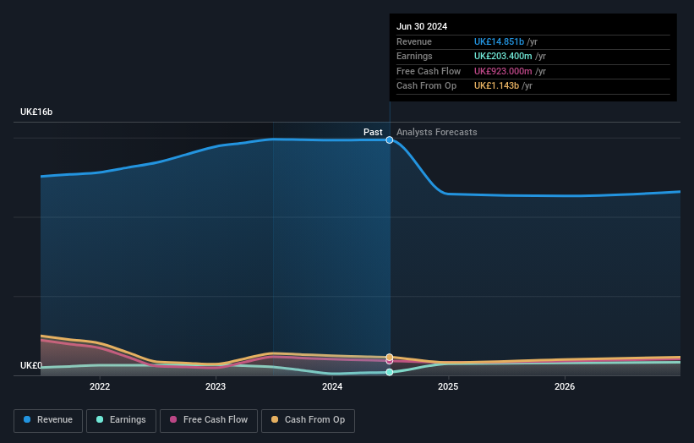Click the teal Earnings legend dot
Screen dimensions: 694x443
click(x=100, y=419)
